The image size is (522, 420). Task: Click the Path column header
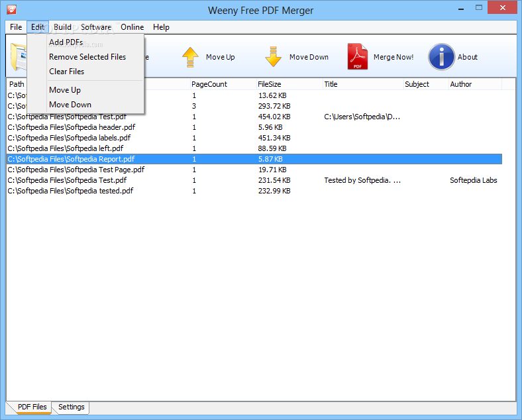pos(17,84)
